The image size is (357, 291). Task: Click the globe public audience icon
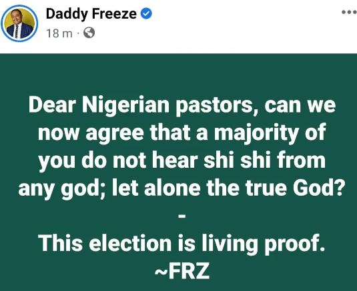click(x=89, y=33)
